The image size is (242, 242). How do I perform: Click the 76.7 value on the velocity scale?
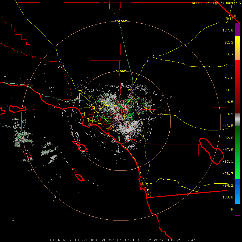coord(229,54)
